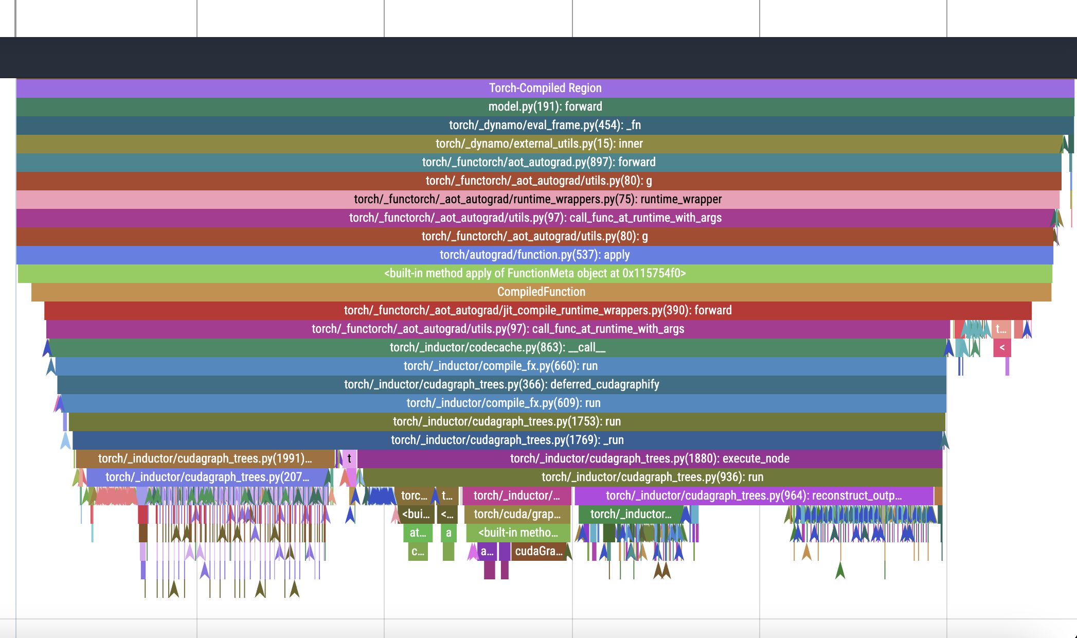
Task: Select the CompiledFunction slice
Action: coord(541,292)
